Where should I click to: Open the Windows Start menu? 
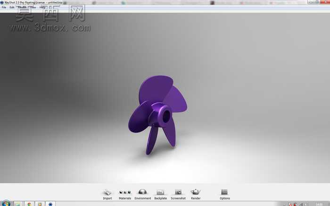(x=6, y=204)
